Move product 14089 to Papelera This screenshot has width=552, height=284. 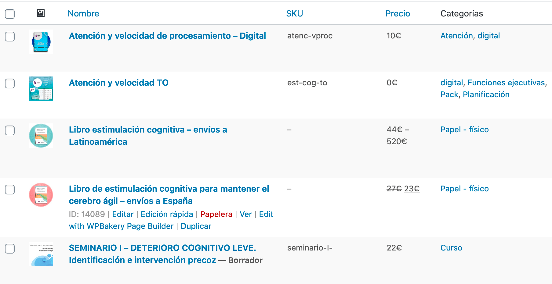pos(216,214)
